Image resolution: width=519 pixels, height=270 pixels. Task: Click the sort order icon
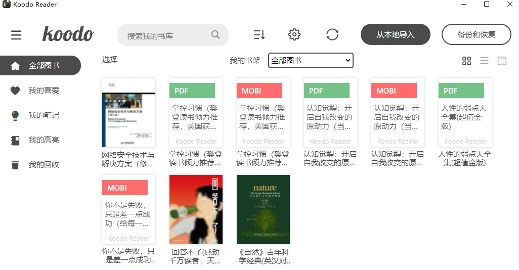tap(259, 35)
